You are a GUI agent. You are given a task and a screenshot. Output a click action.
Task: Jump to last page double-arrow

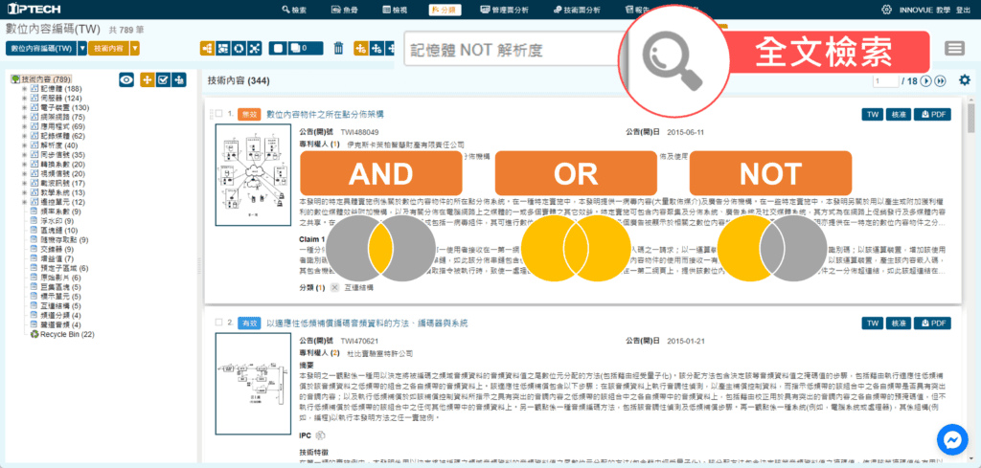(x=940, y=80)
